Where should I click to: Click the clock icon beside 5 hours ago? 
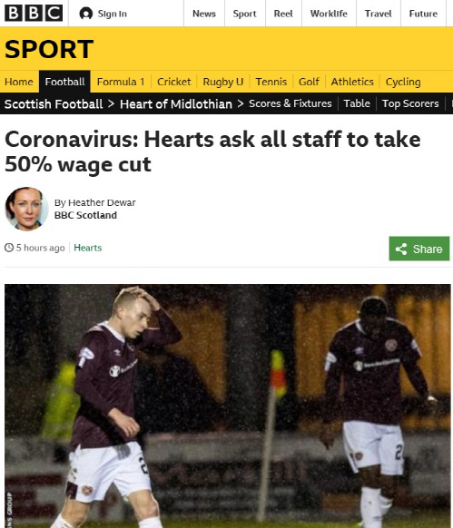tap(9, 248)
